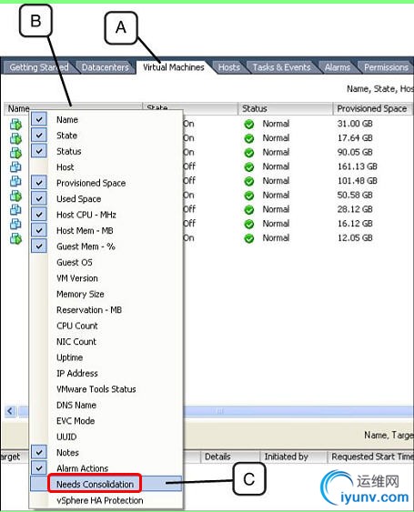
Task: Click the status icon of the 101.48 GB VM
Action: pos(249,181)
